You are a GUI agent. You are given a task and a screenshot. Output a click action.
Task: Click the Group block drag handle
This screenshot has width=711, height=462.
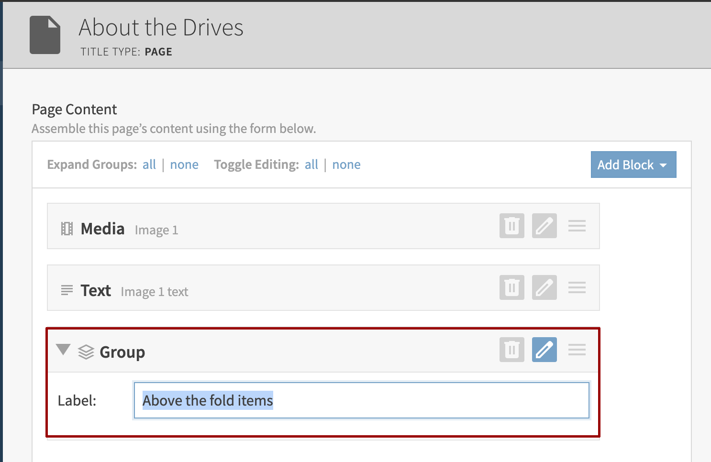click(x=577, y=350)
